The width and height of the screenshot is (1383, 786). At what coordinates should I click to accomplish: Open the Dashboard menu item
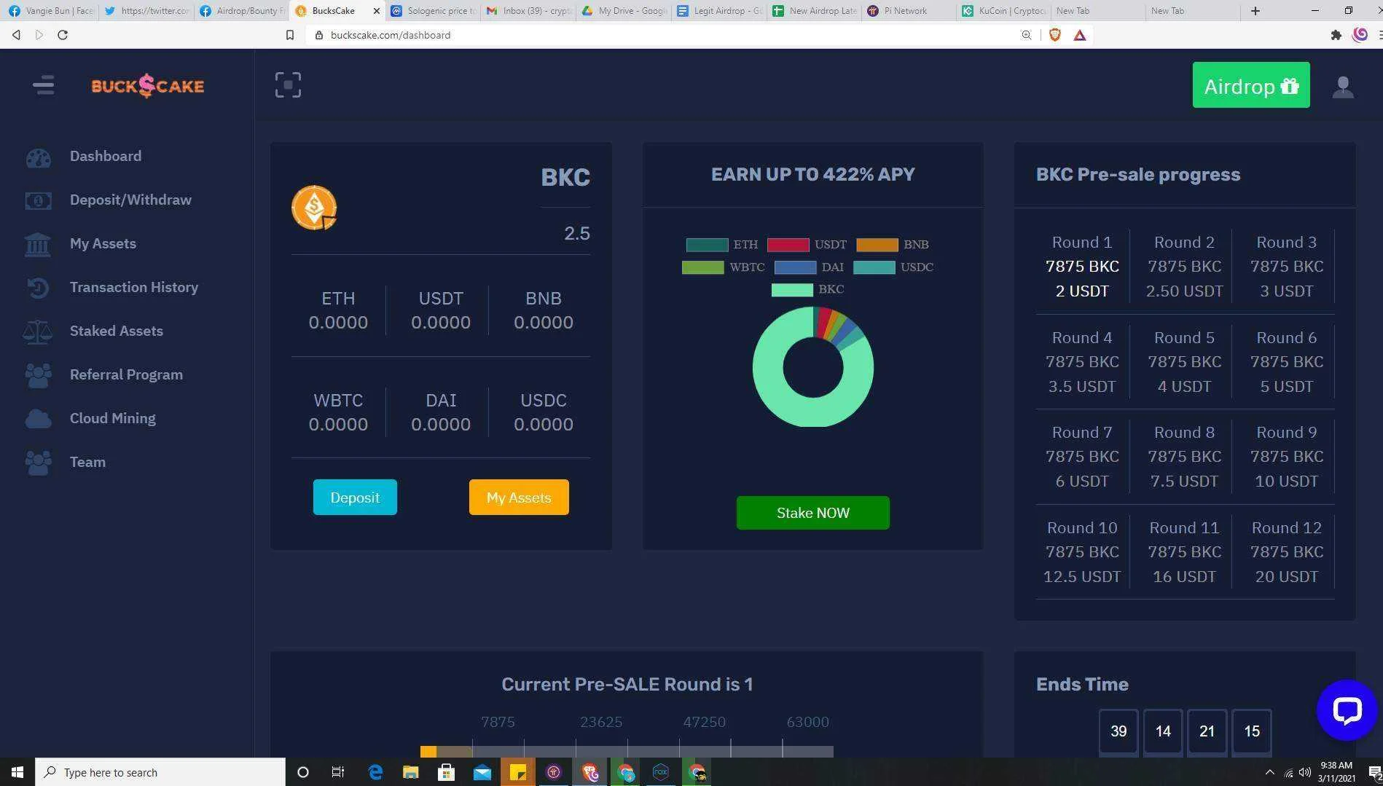click(x=106, y=156)
